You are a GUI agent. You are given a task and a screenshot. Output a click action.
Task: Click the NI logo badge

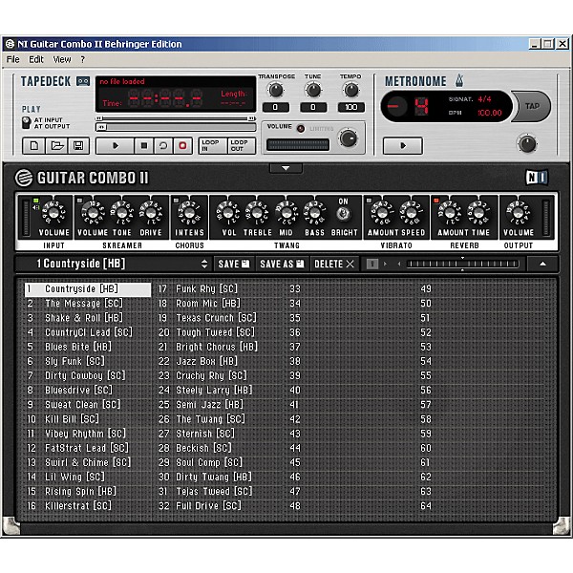click(537, 177)
